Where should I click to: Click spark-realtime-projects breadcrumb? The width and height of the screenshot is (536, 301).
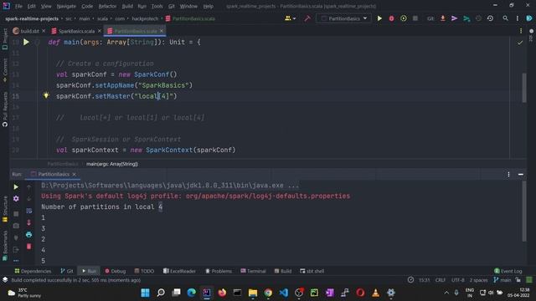pyautogui.click(x=32, y=18)
